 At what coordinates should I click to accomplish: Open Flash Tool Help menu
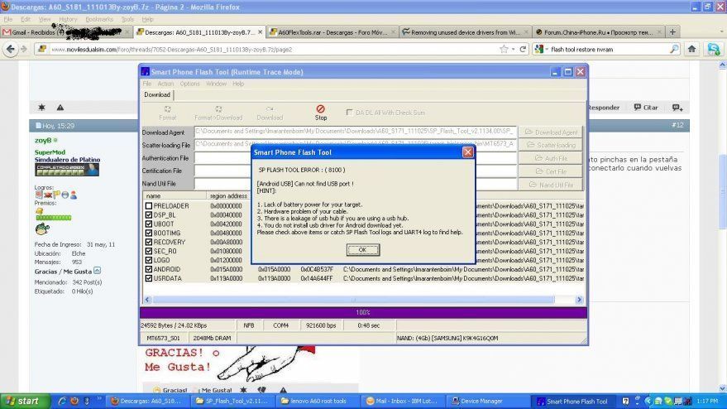[238, 84]
